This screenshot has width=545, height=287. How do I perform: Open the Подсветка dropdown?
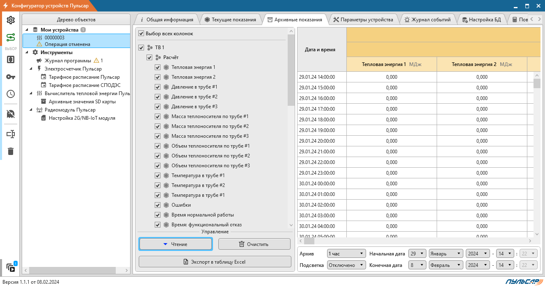click(x=346, y=265)
